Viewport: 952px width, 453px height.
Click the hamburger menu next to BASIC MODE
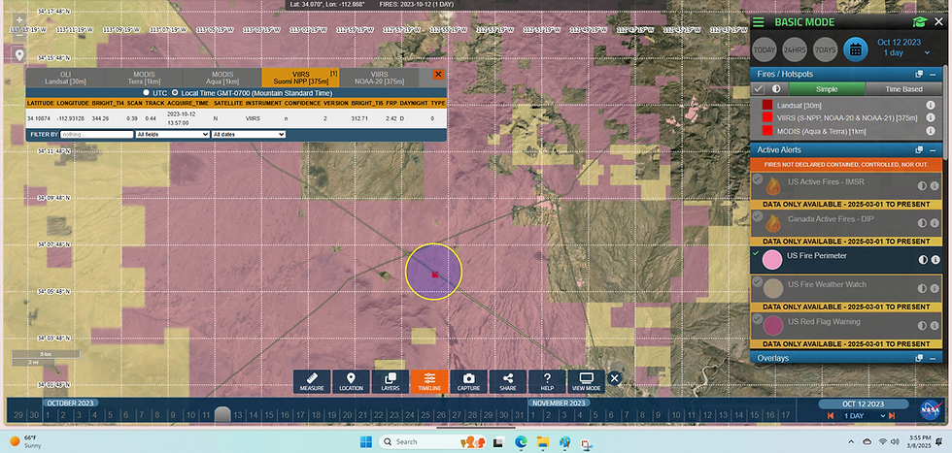point(759,22)
